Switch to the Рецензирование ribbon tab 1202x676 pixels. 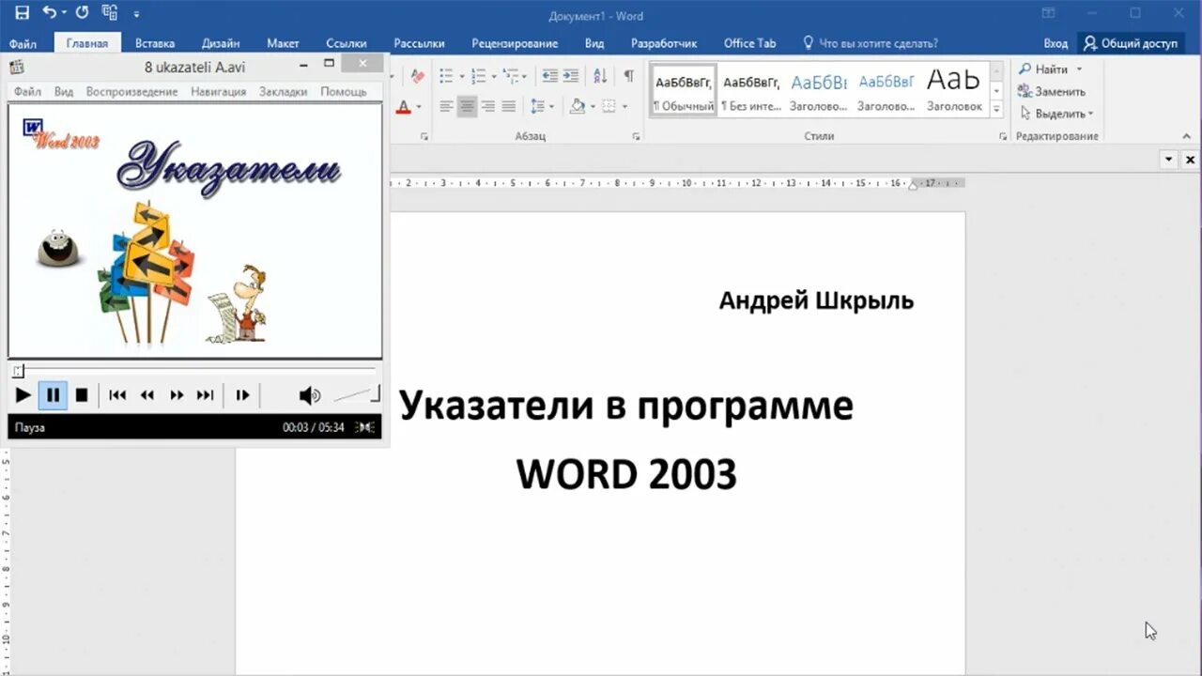click(x=515, y=43)
